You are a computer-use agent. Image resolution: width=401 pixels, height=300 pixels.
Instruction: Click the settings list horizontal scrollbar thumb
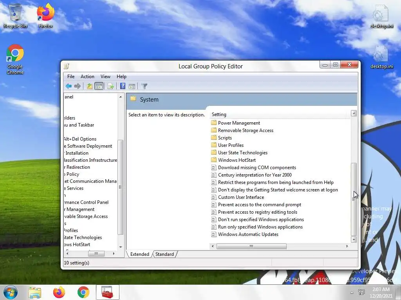click(x=251, y=246)
